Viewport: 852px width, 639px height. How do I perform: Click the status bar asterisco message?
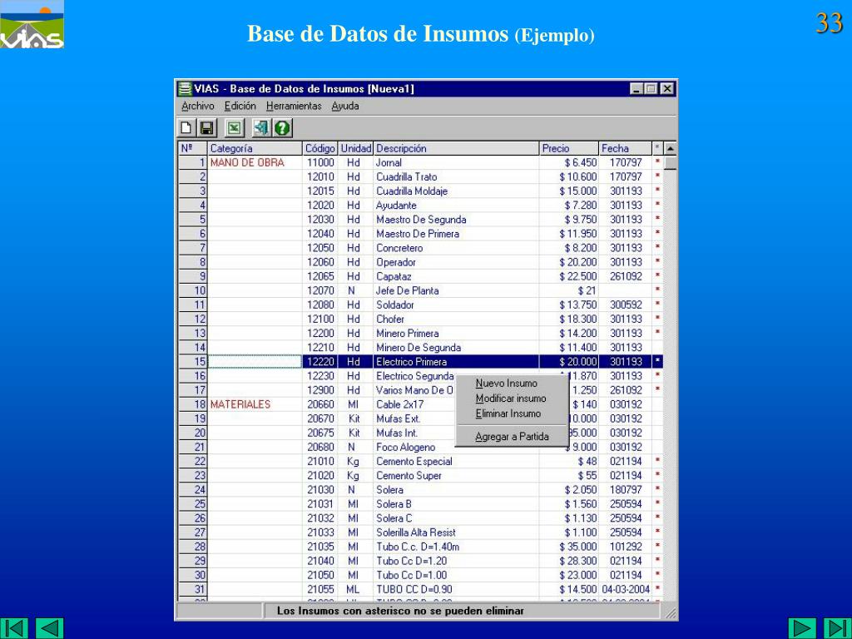pos(400,611)
